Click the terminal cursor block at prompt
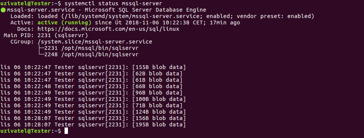This screenshot has width=364, height=138. tap(66, 131)
